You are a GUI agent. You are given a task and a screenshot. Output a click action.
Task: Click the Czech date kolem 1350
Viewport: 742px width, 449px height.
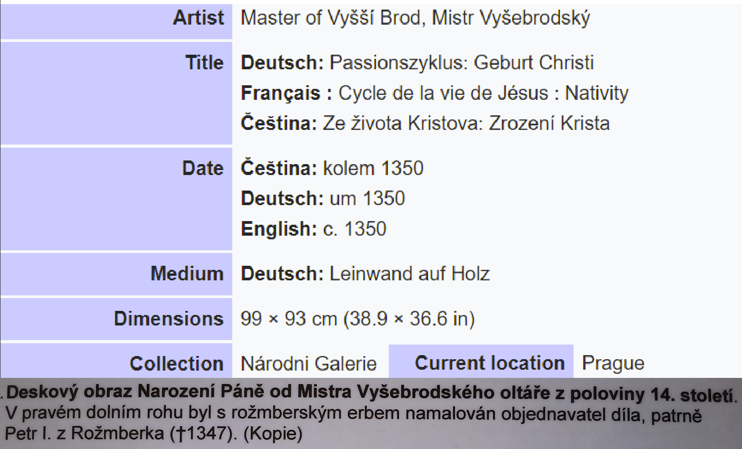point(373,168)
